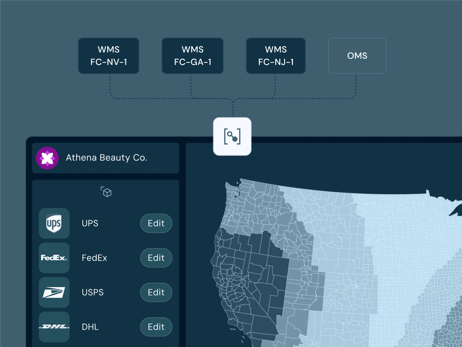This screenshot has height=347, width=462.
Task: Click the package box icon above carriers
Action: point(106,192)
